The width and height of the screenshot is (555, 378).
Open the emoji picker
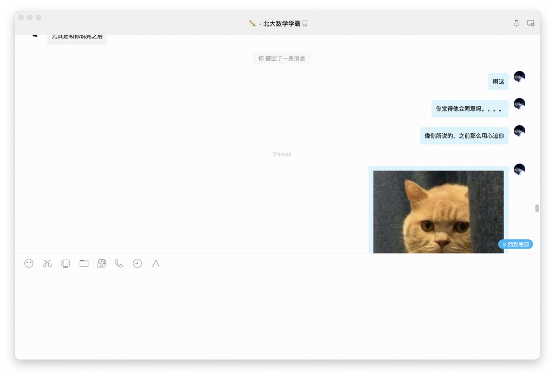(x=29, y=263)
